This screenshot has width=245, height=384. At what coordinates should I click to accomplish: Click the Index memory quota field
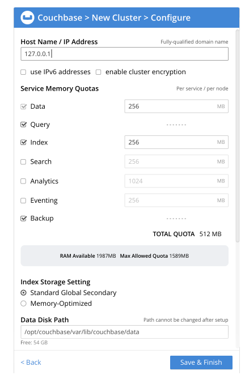click(176, 142)
